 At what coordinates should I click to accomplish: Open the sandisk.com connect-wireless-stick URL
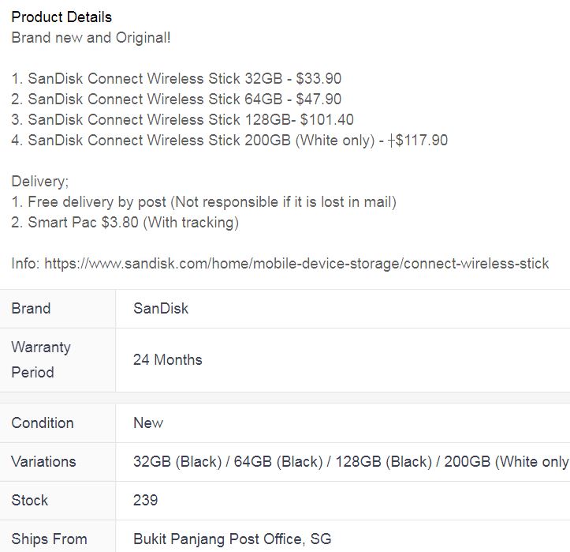pos(296,263)
